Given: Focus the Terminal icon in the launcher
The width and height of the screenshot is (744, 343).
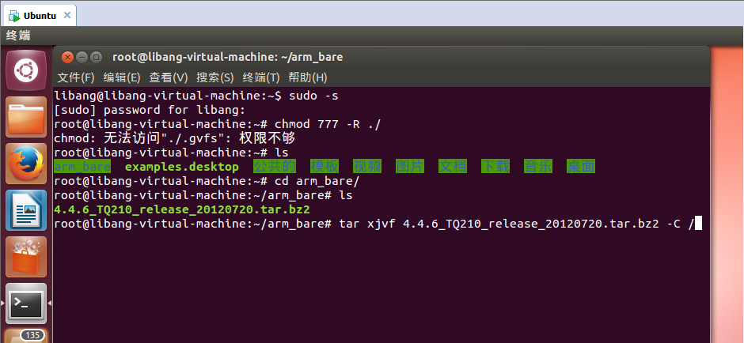Looking at the screenshot, I should (x=26, y=303).
